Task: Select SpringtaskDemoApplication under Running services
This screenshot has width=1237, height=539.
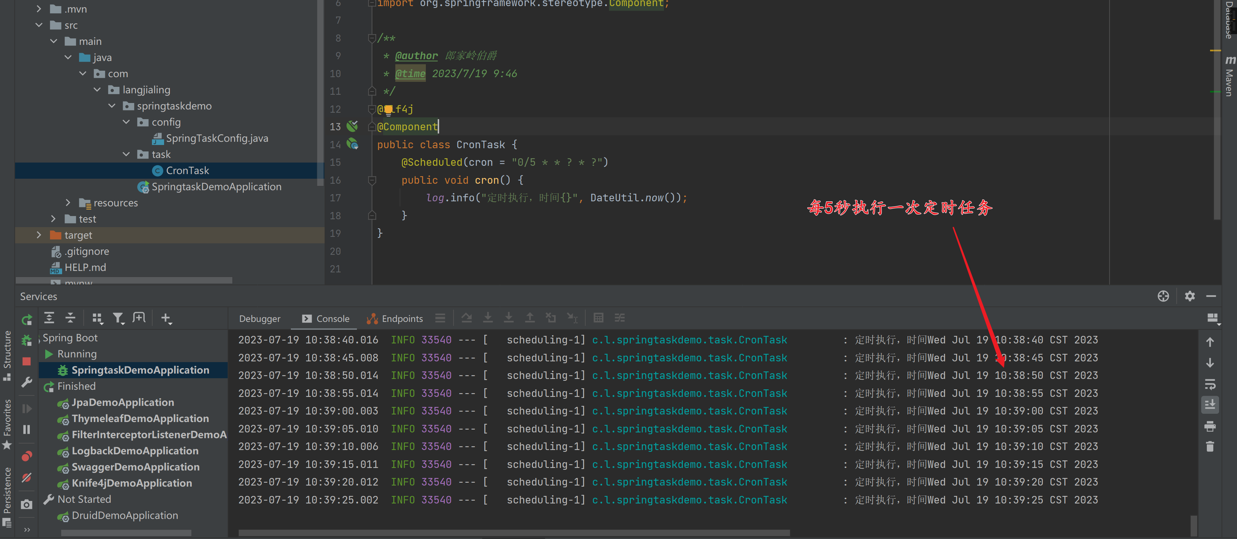Action: [134, 370]
